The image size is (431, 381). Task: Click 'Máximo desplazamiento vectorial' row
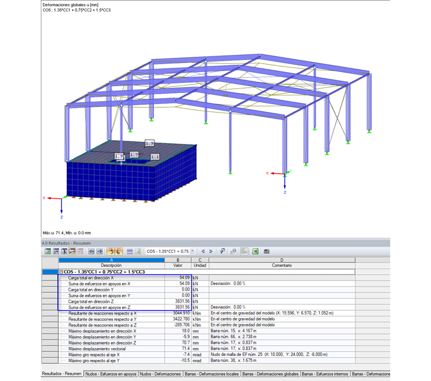[x=206, y=349]
